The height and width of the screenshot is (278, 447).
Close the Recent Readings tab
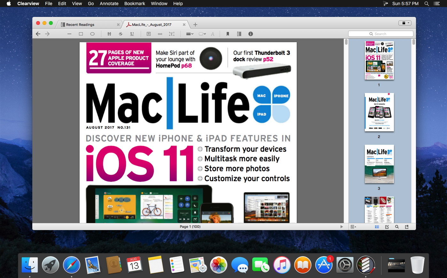point(118,25)
